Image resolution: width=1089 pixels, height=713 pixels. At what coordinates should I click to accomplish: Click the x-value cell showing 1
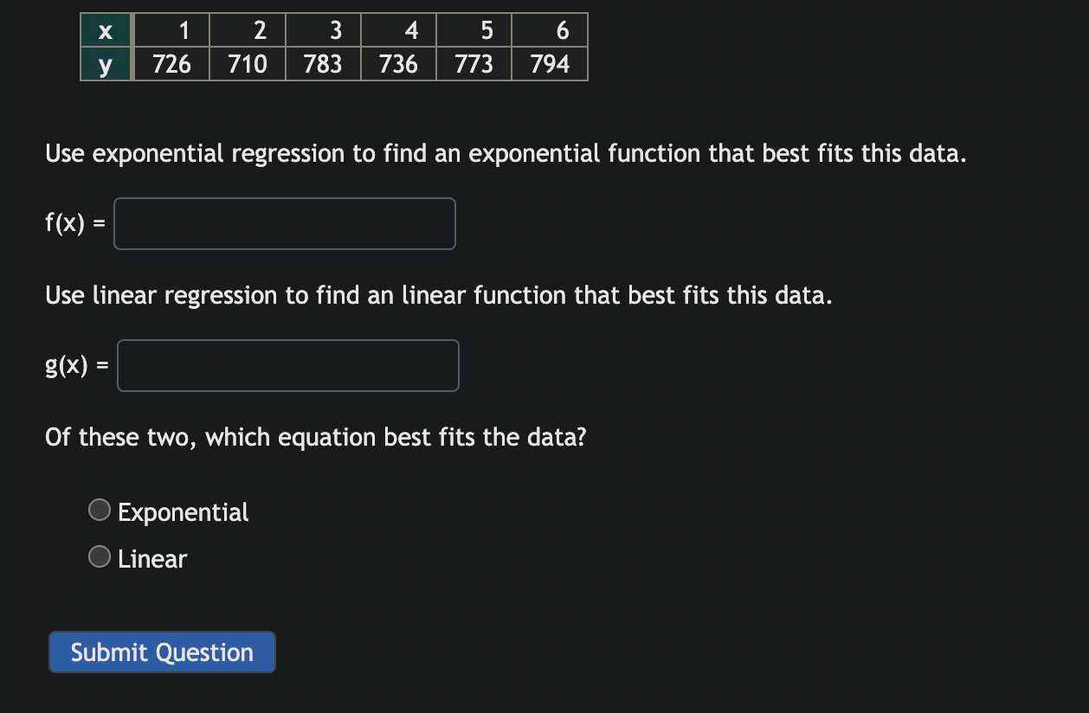pyautogui.click(x=171, y=31)
